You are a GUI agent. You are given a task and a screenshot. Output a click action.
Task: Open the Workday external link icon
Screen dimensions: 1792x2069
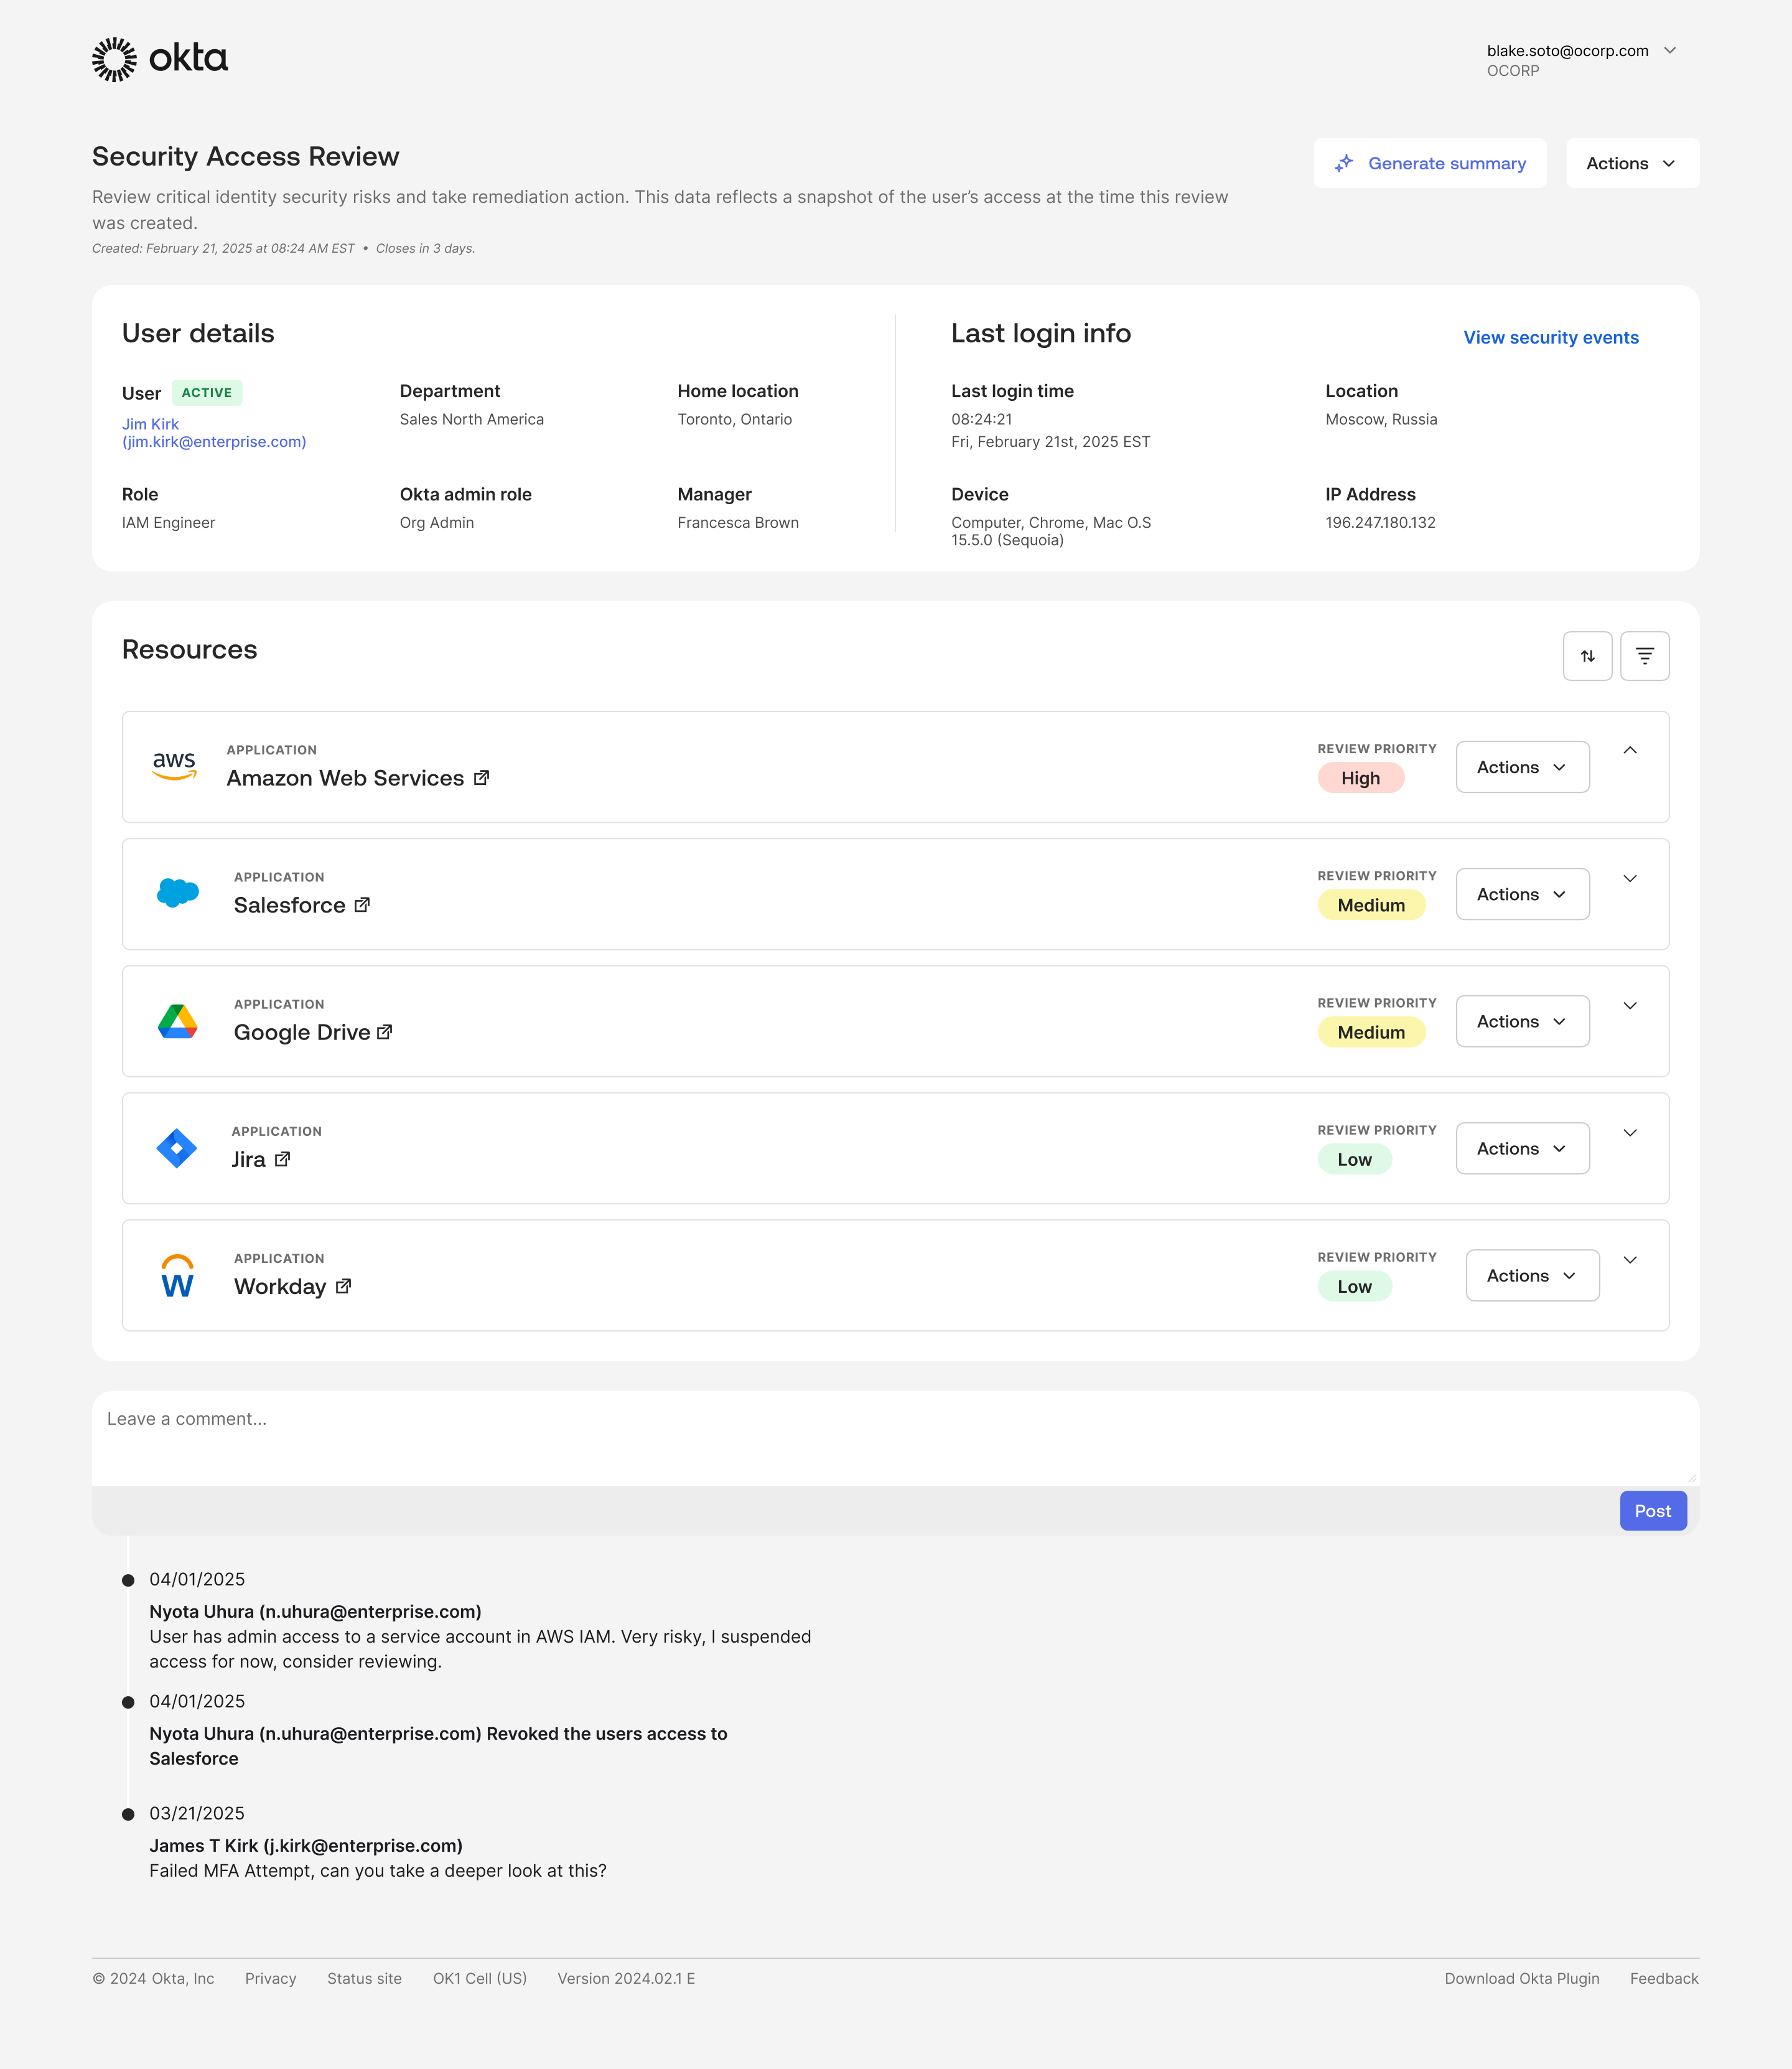[343, 1285]
